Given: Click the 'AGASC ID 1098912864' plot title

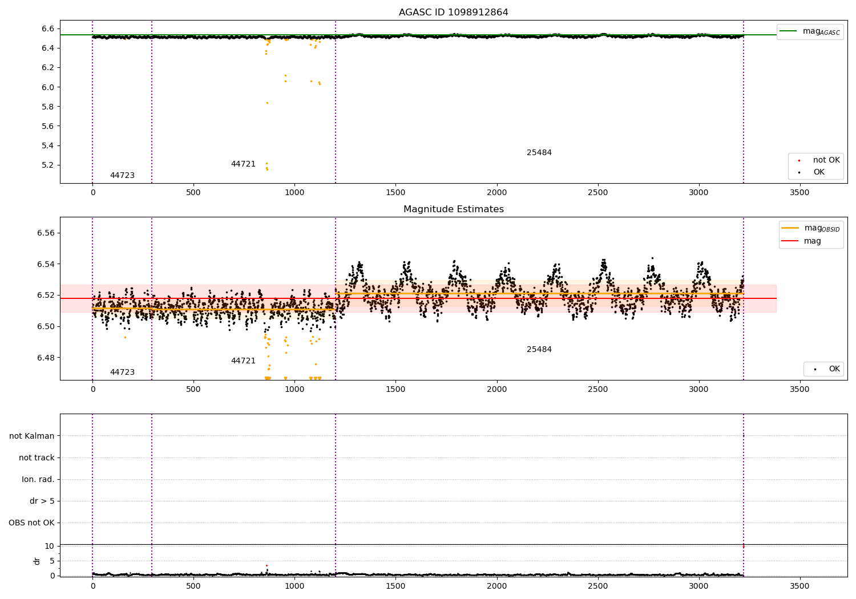Looking at the screenshot, I should [x=453, y=13].
